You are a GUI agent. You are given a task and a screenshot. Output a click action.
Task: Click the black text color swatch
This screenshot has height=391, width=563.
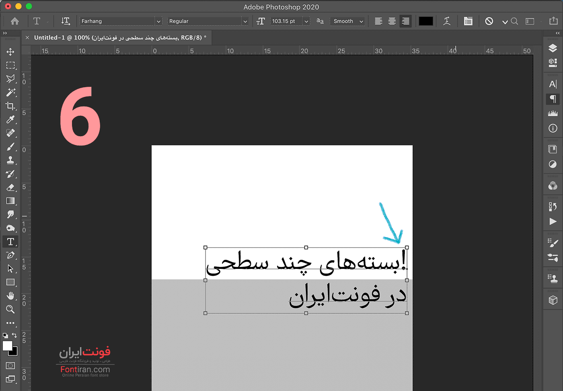[425, 21]
